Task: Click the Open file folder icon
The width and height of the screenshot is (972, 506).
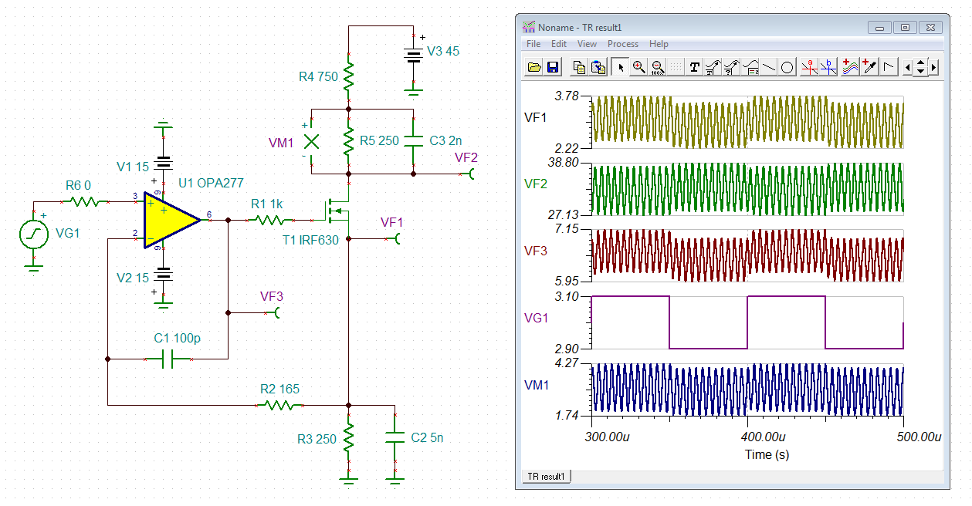Action: 533,68
